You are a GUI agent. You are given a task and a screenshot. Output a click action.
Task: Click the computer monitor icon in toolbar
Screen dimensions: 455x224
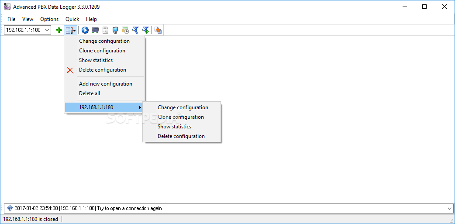115,30
